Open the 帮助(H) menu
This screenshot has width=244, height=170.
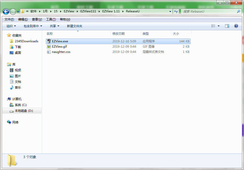(x=65, y=19)
